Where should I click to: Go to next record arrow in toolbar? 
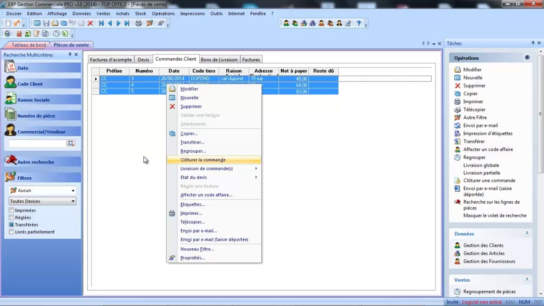pos(119,23)
